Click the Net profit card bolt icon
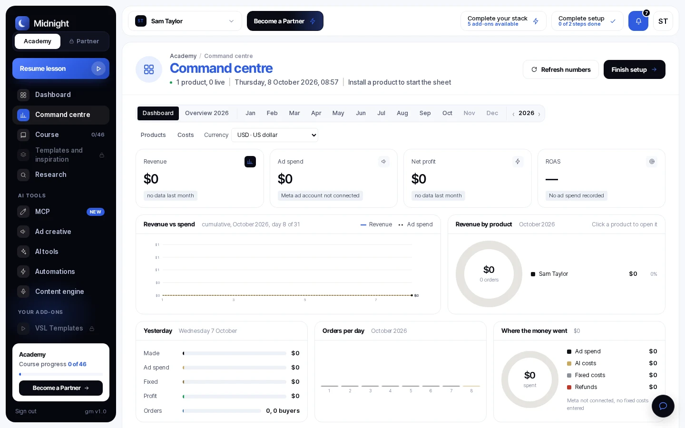Screen dimensions: 685x428 [x=518, y=162]
